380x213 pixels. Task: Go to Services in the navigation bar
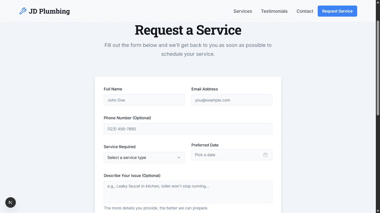(x=243, y=11)
